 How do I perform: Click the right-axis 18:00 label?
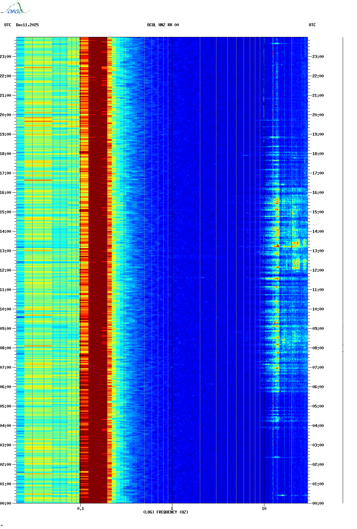pyautogui.click(x=318, y=154)
